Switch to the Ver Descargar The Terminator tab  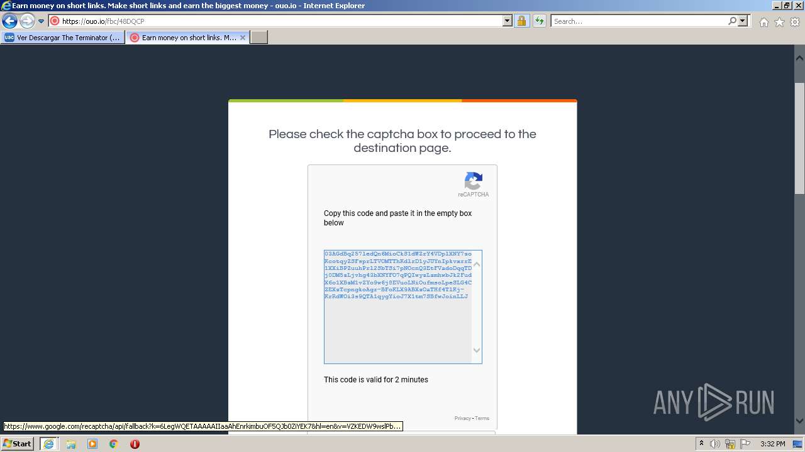tap(63, 38)
